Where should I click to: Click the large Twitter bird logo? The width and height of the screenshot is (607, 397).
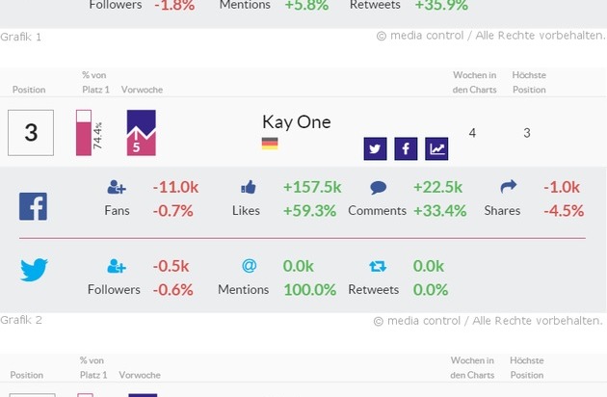(34, 271)
